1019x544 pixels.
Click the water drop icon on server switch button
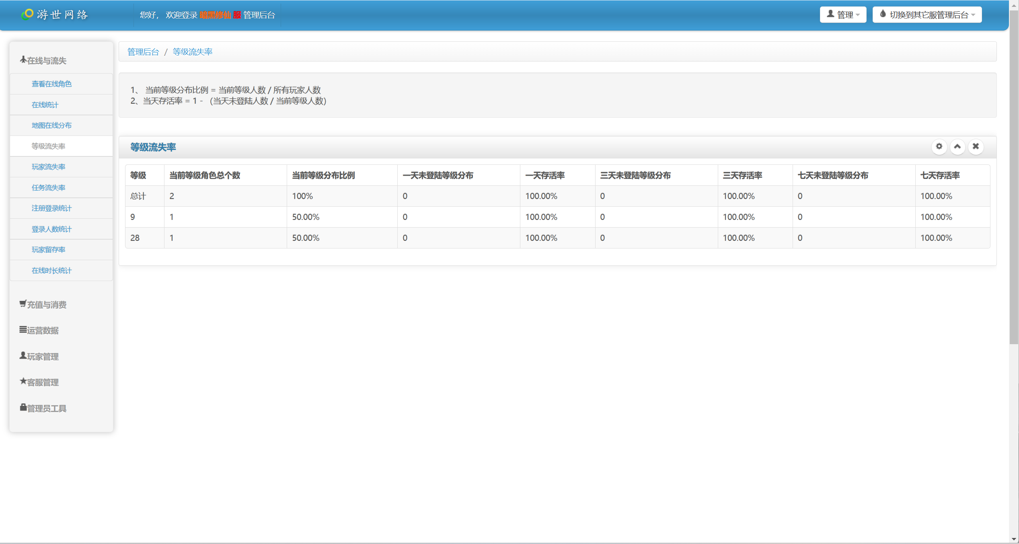882,14
